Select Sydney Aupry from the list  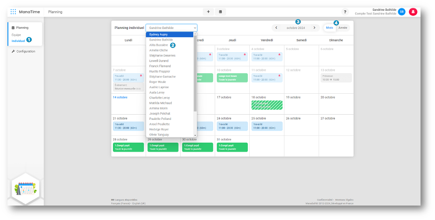[x=159, y=34]
